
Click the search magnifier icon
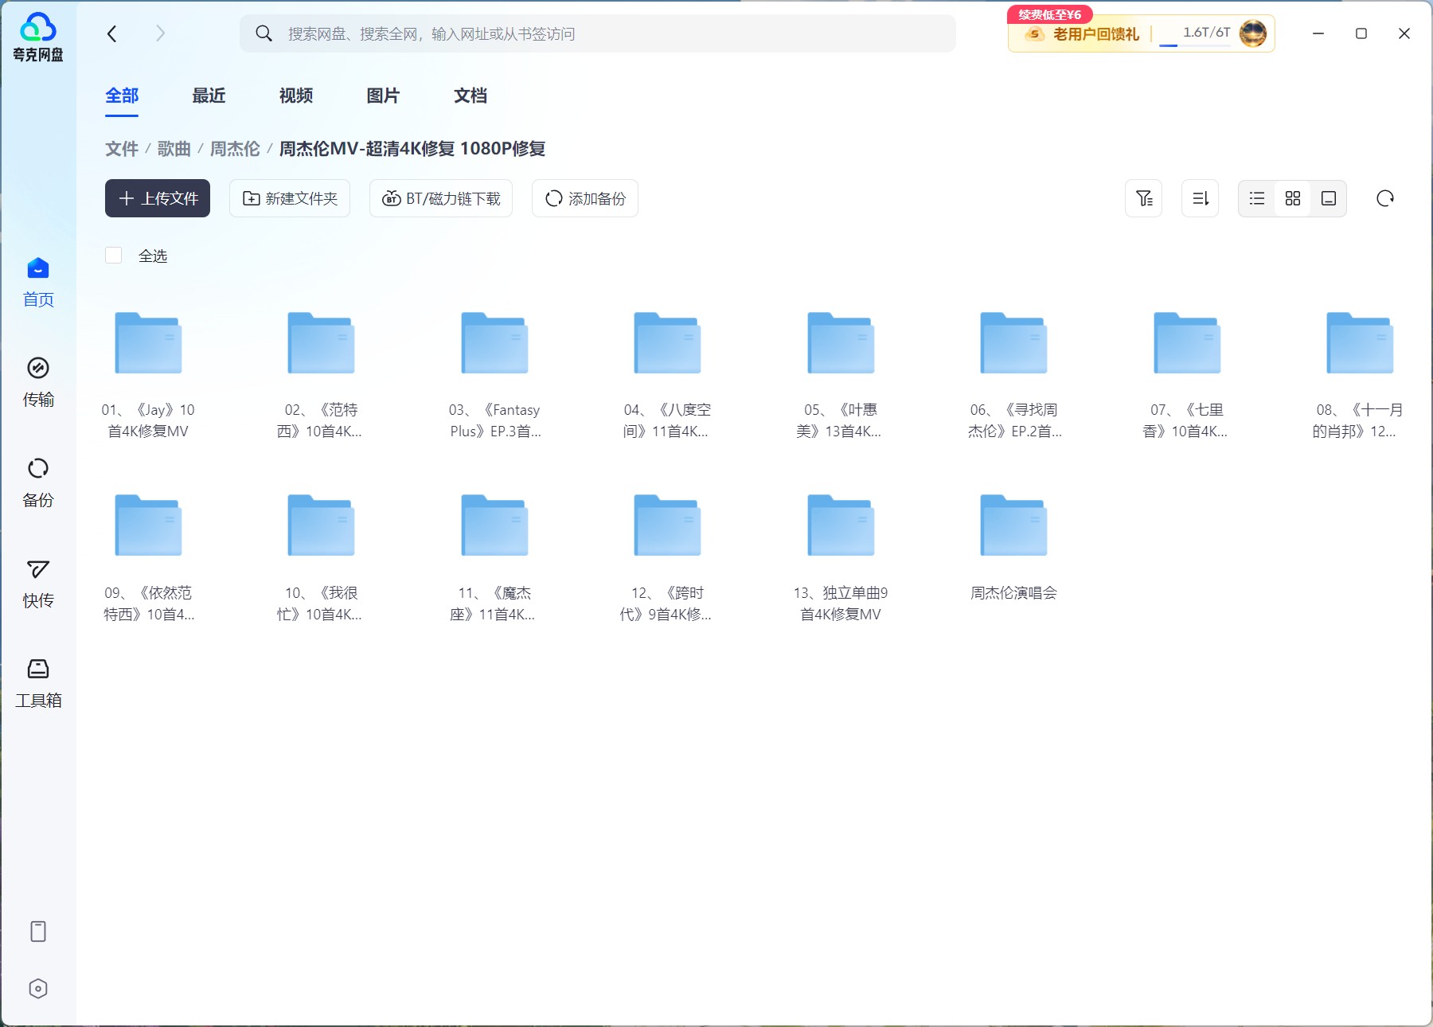(x=264, y=33)
